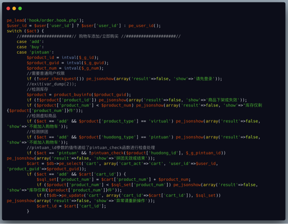Place cursor on case 'buy' line
Screen dimensions: 288x224
point(30,47)
